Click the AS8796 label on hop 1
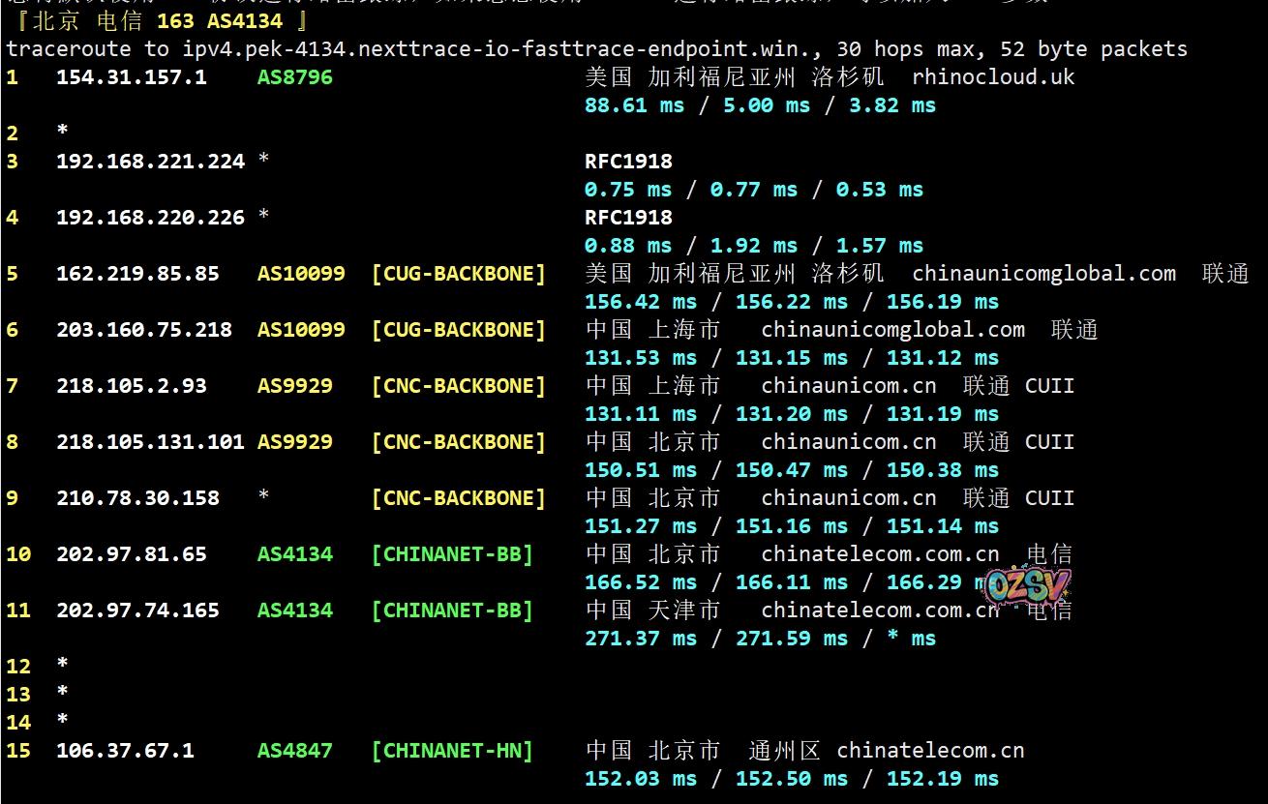 pyautogui.click(x=294, y=77)
